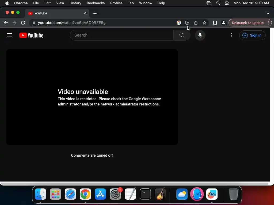Start voice search with microphone icon
This screenshot has height=205, width=274.
(200, 35)
